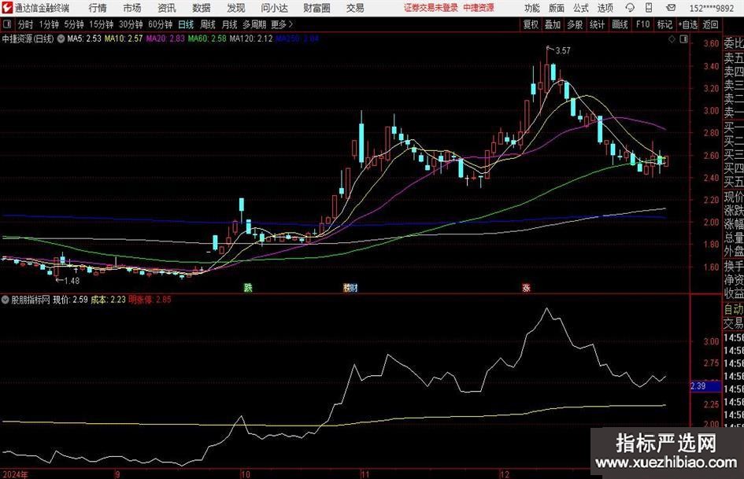This screenshot has height=479, width=744.
Task: Open the mail envelope icon
Action: coord(671,8)
